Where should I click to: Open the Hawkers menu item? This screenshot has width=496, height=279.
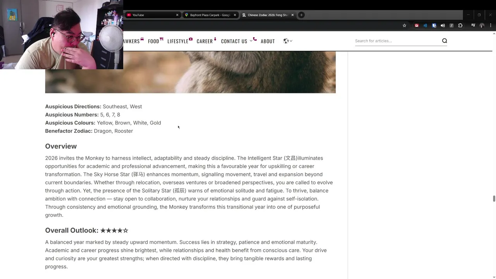point(133,41)
